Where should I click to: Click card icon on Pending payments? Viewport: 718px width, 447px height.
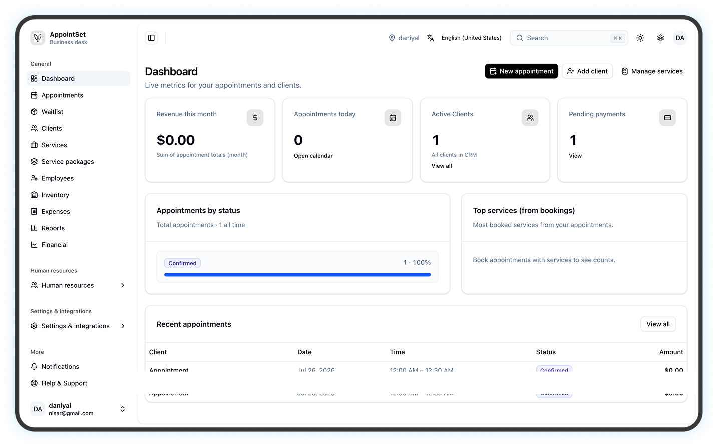[x=667, y=118]
